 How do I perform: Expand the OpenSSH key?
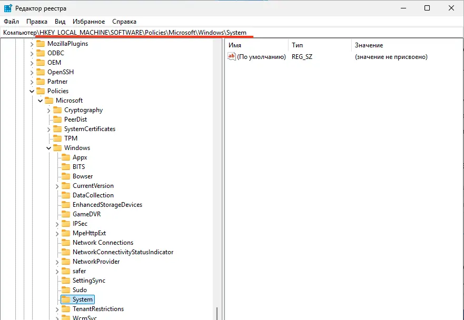coord(32,73)
